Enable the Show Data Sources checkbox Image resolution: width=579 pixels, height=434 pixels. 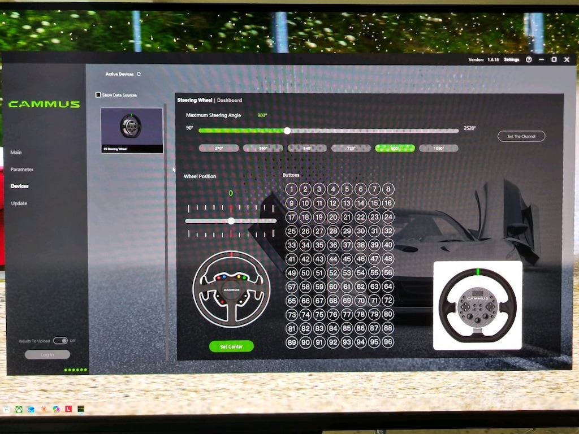[98, 95]
